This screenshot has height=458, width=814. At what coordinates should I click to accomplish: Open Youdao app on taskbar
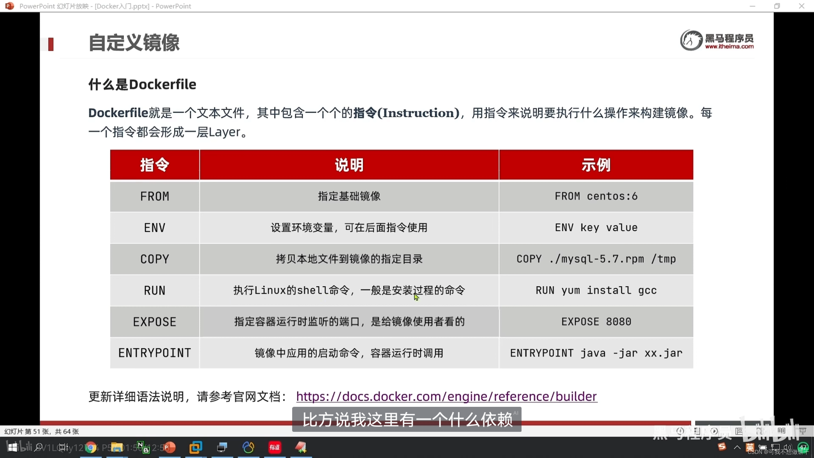tap(275, 447)
